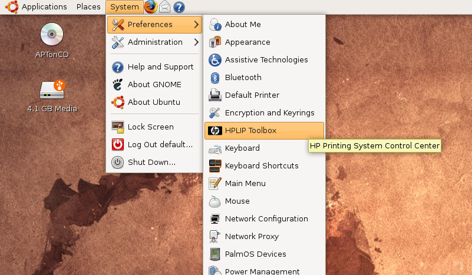Select HPLIP Toolbox menu entry
Image resolution: width=472 pixels, height=275 pixels.
point(250,131)
